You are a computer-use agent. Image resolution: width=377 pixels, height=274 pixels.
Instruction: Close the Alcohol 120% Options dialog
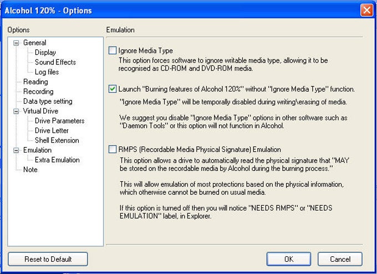click(367, 11)
